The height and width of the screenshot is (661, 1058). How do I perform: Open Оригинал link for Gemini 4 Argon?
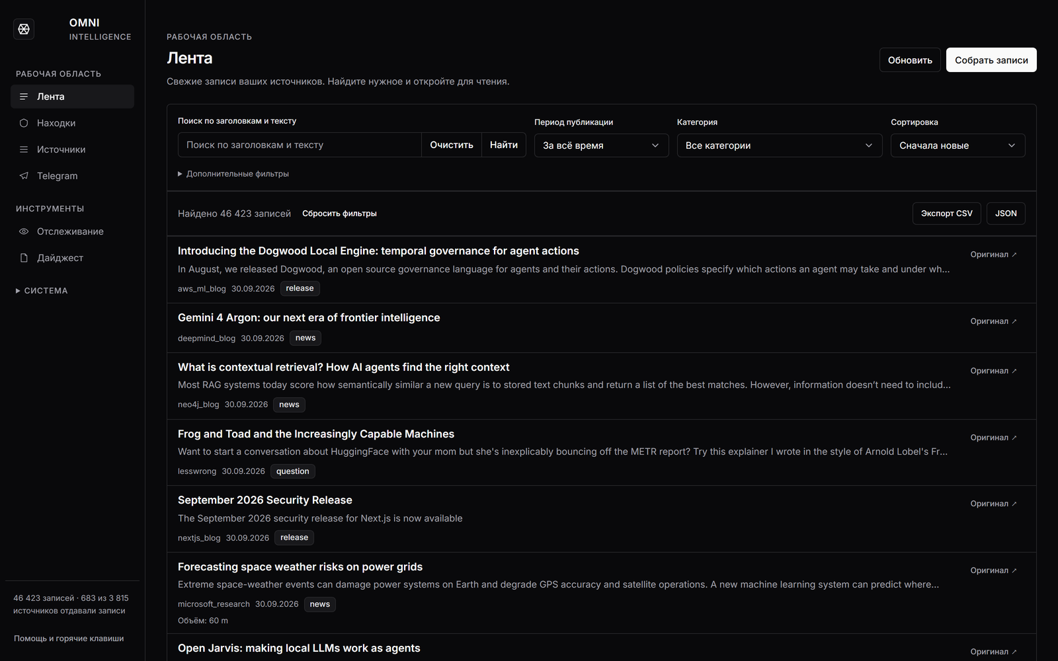993,321
